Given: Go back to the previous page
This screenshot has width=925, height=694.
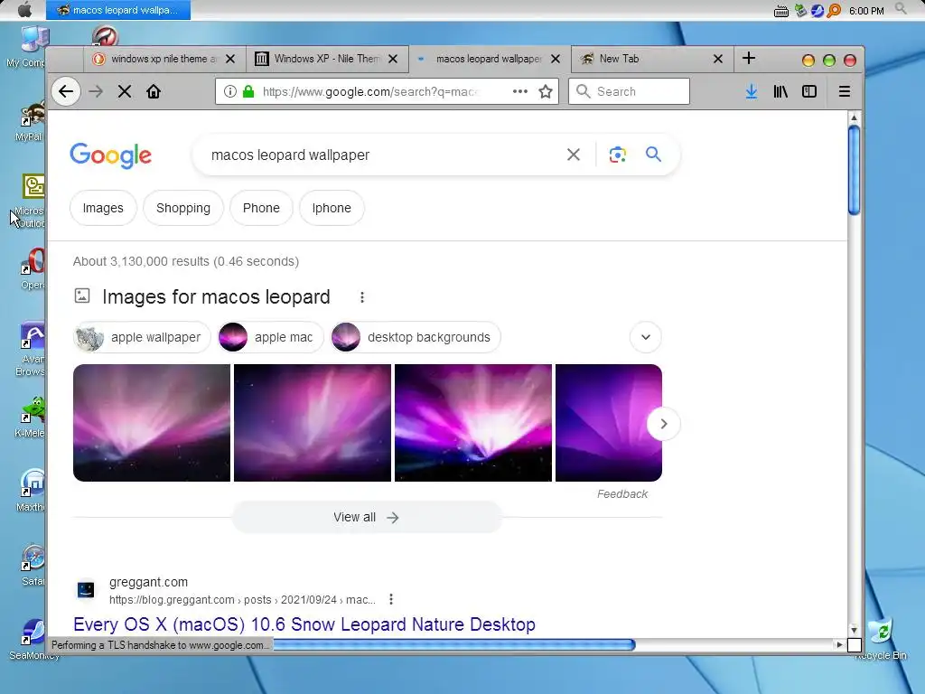Looking at the screenshot, I should (x=66, y=91).
